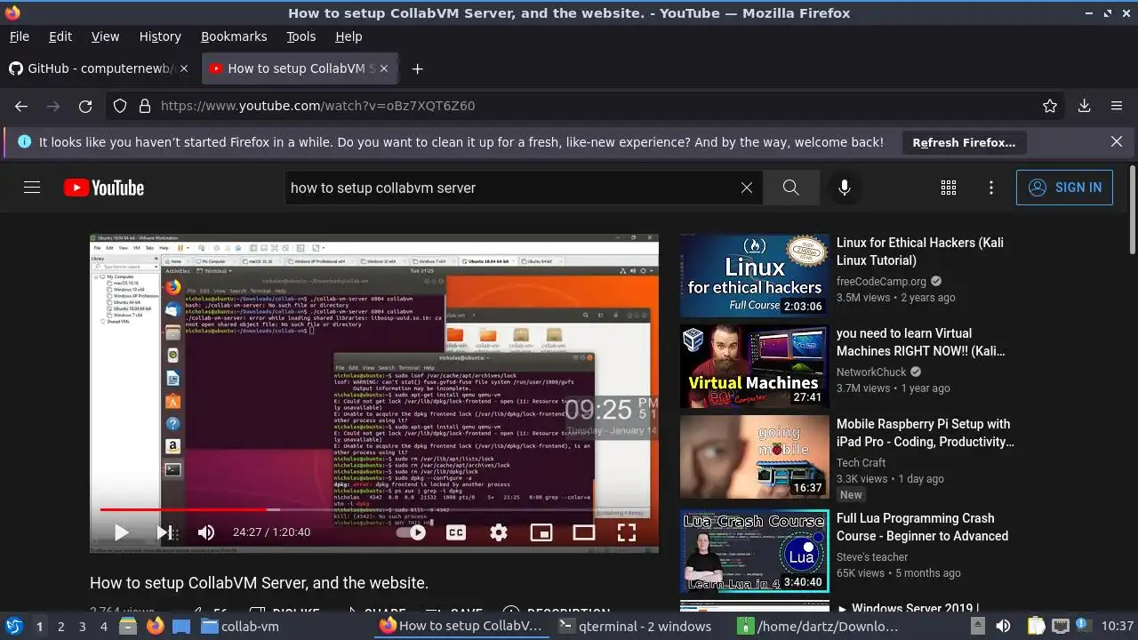
Task: Switch to workspace 2
Action: [x=60, y=627]
